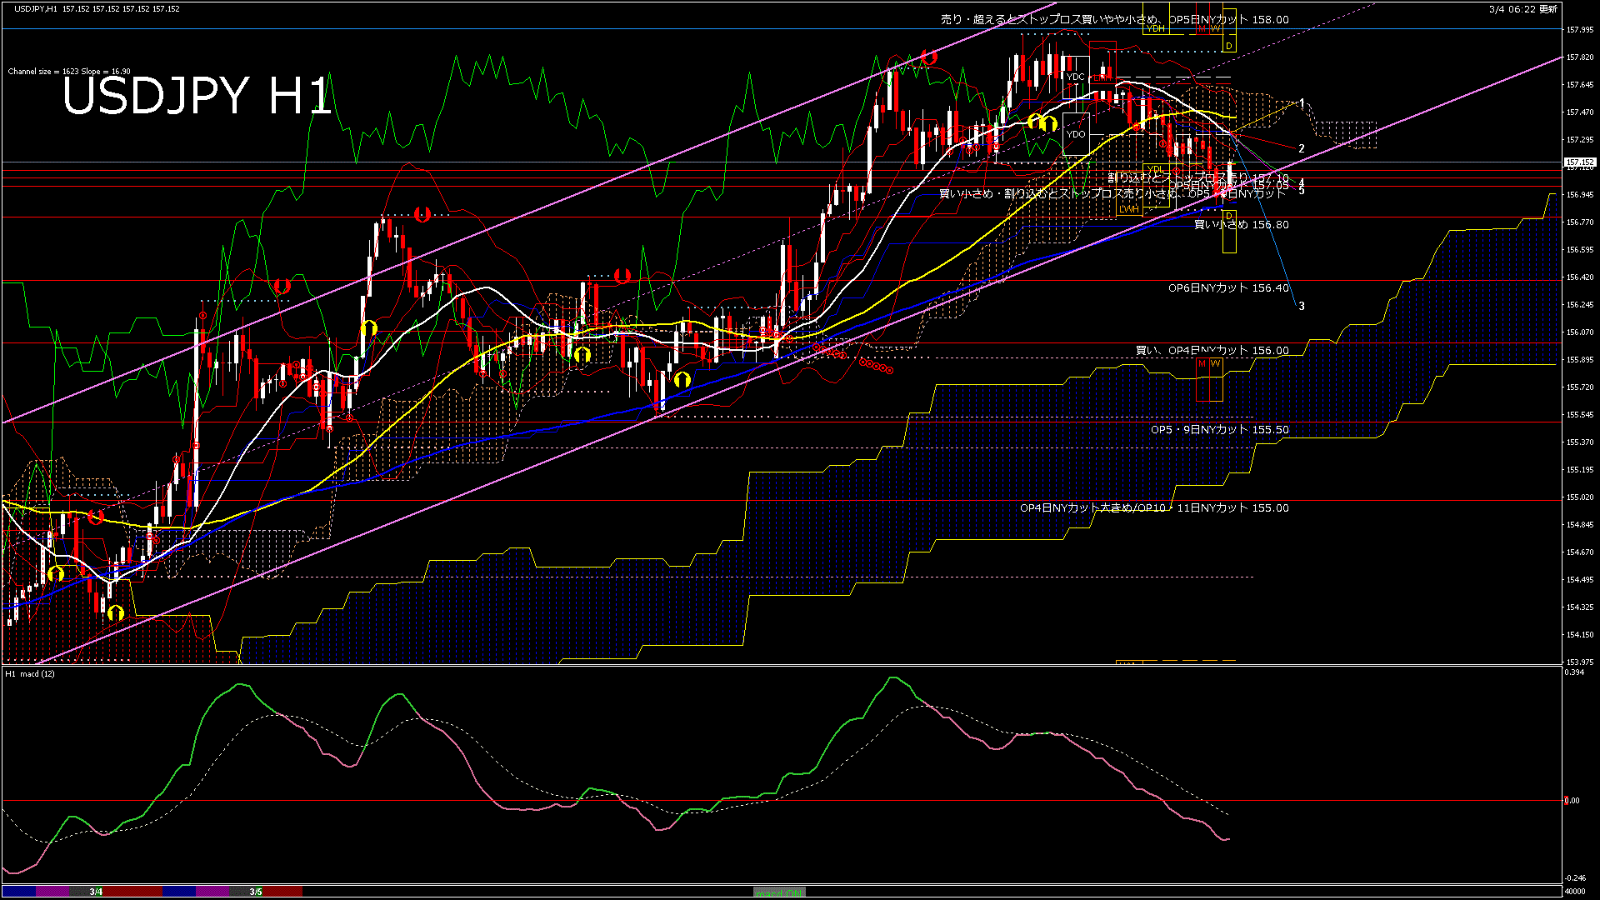Click the leftmost blue session color block

pos(18,892)
